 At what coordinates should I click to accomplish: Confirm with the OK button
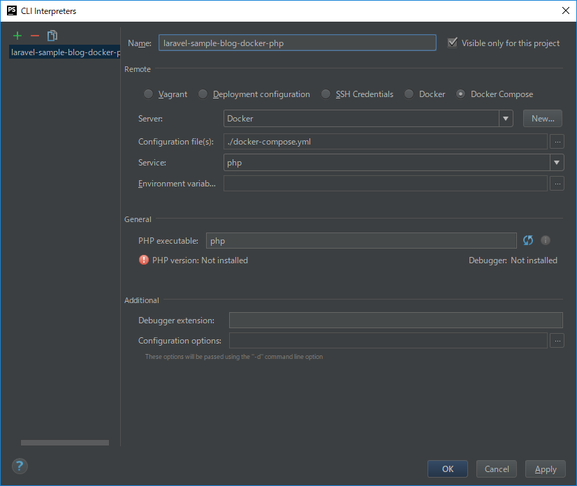pyautogui.click(x=448, y=469)
